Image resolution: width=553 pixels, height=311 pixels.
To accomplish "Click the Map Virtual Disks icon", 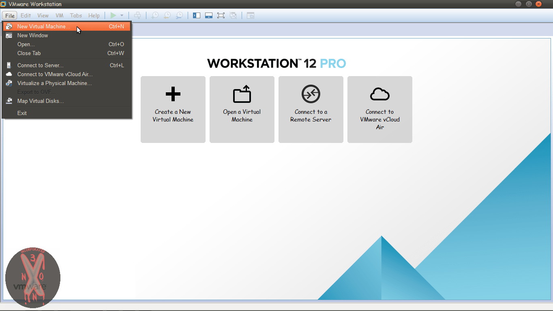I will [x=9, y=101].
